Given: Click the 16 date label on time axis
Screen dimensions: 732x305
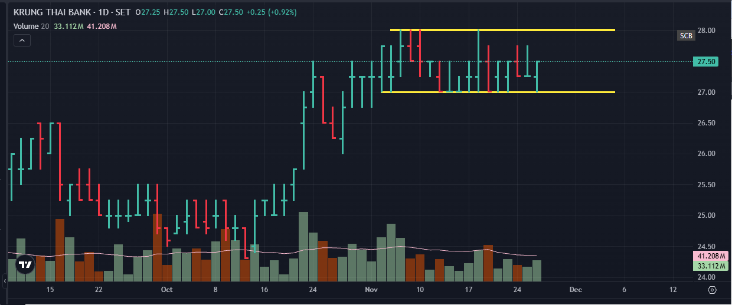Looking at the screenshot, I should 264,290.
